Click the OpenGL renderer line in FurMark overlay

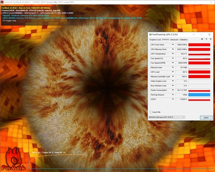click(25, 15)
